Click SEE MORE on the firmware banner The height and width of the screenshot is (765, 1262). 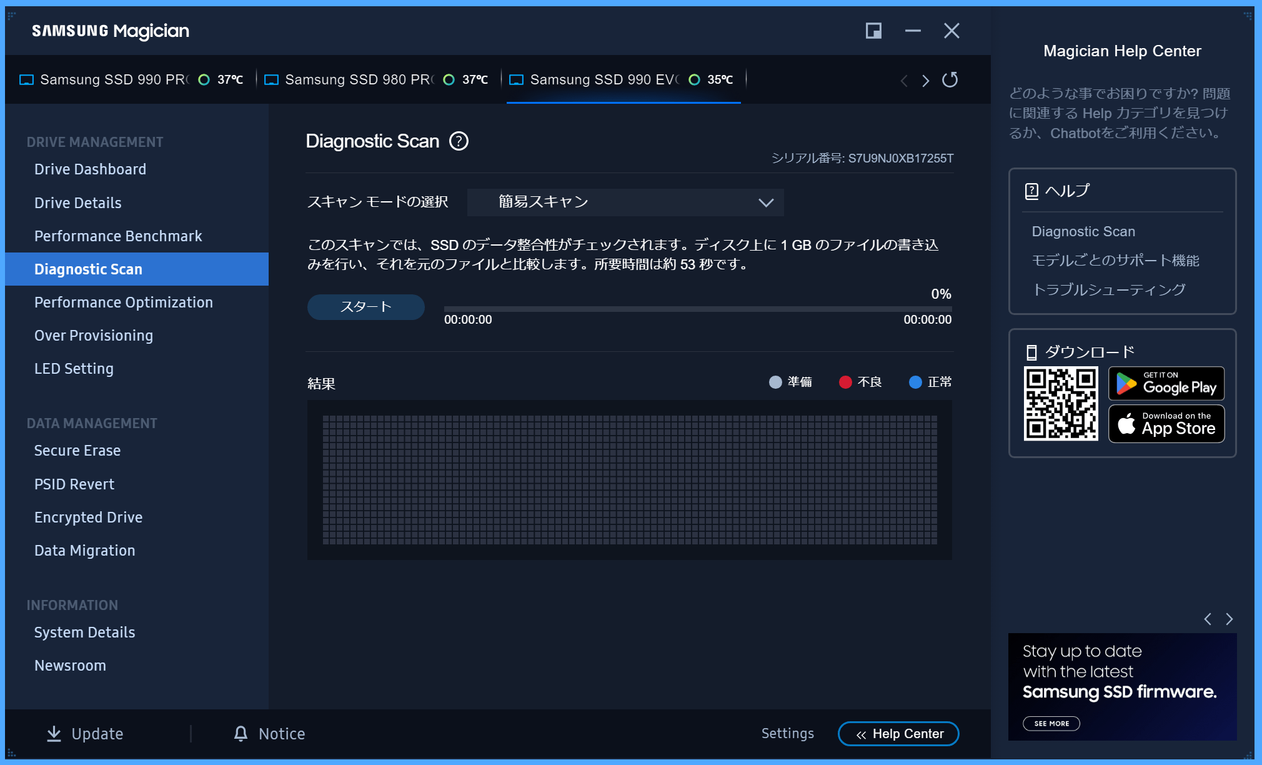coord(1051,723)
